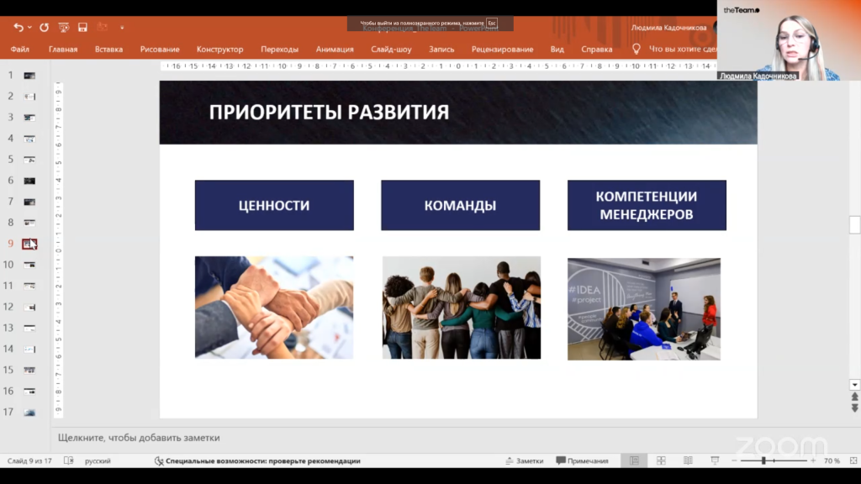The width and height of the screenshot is (861, 484).
Task: Select the 'ЦЕННОСТИ' box on the slide
Action: point(274,205)
